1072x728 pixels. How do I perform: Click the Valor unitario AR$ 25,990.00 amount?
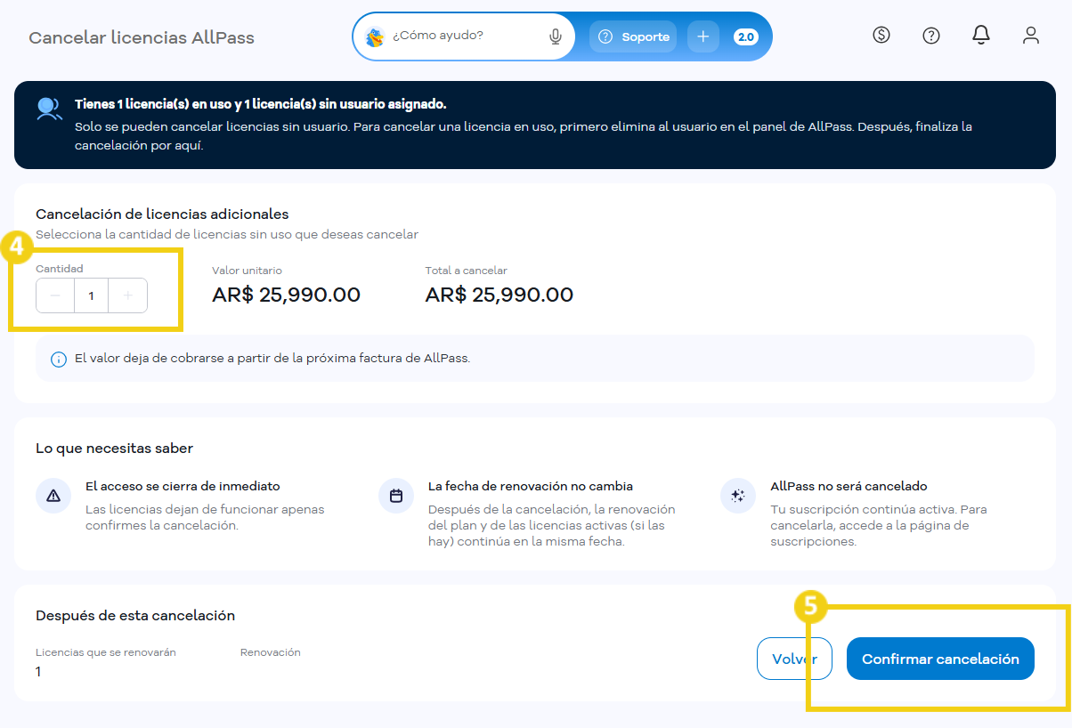point(286,295)
